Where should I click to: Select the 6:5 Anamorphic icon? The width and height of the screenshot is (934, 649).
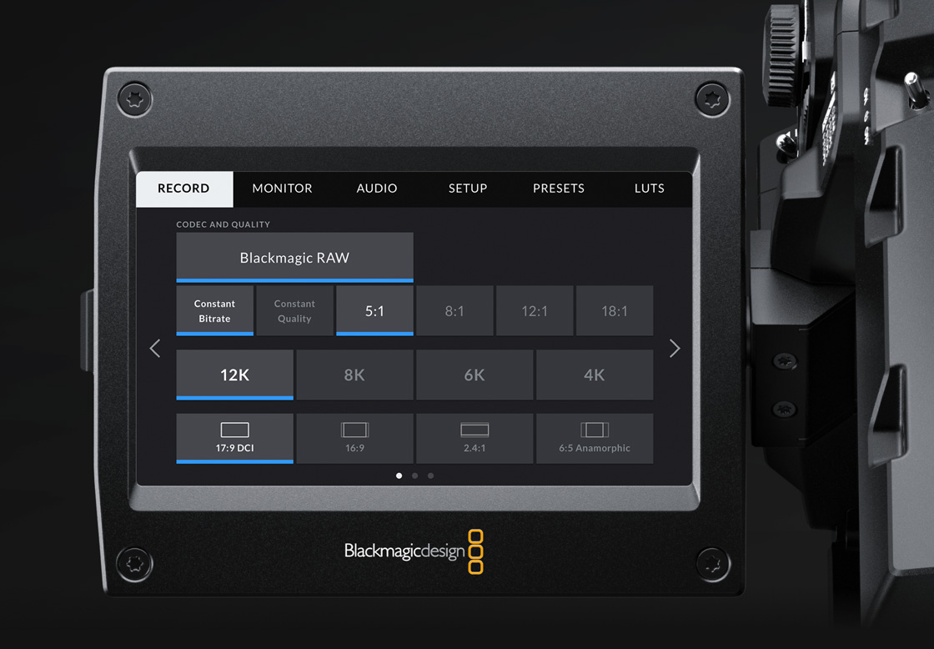(x=595, y=438)
